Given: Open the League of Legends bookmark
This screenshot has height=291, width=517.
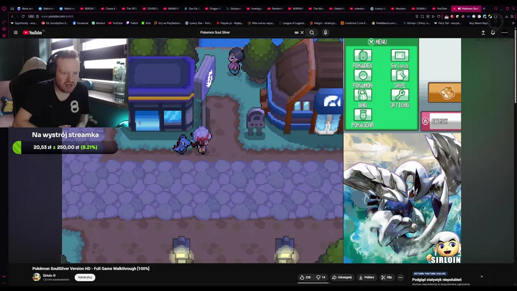Looking at the screenshot, I should pyautogui.click(x=292, y=23).
